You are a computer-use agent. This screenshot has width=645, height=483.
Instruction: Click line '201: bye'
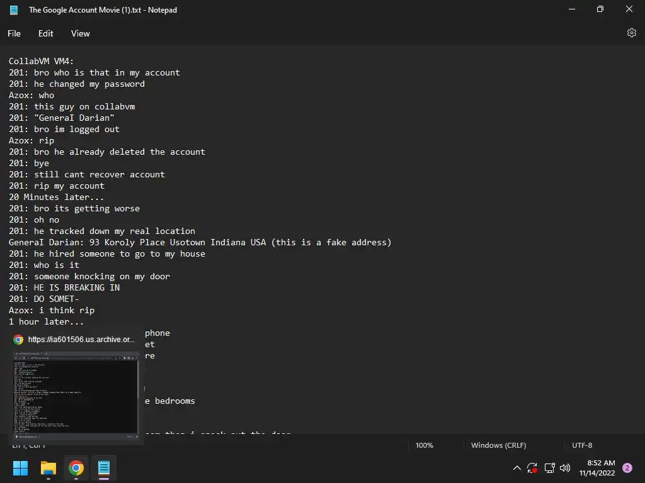pyautogui.click(x=29, y=164)
